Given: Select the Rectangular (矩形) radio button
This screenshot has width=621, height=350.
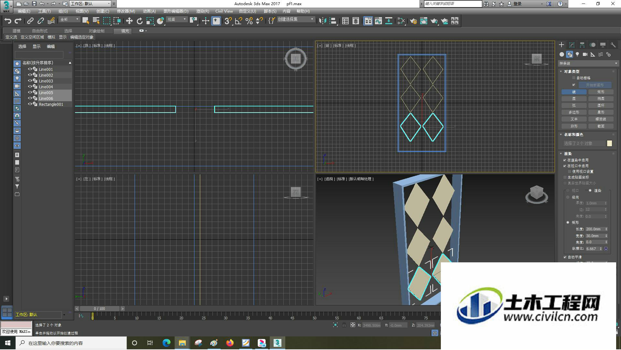Looking at the screenshot, I should click(x=568, y=223).
